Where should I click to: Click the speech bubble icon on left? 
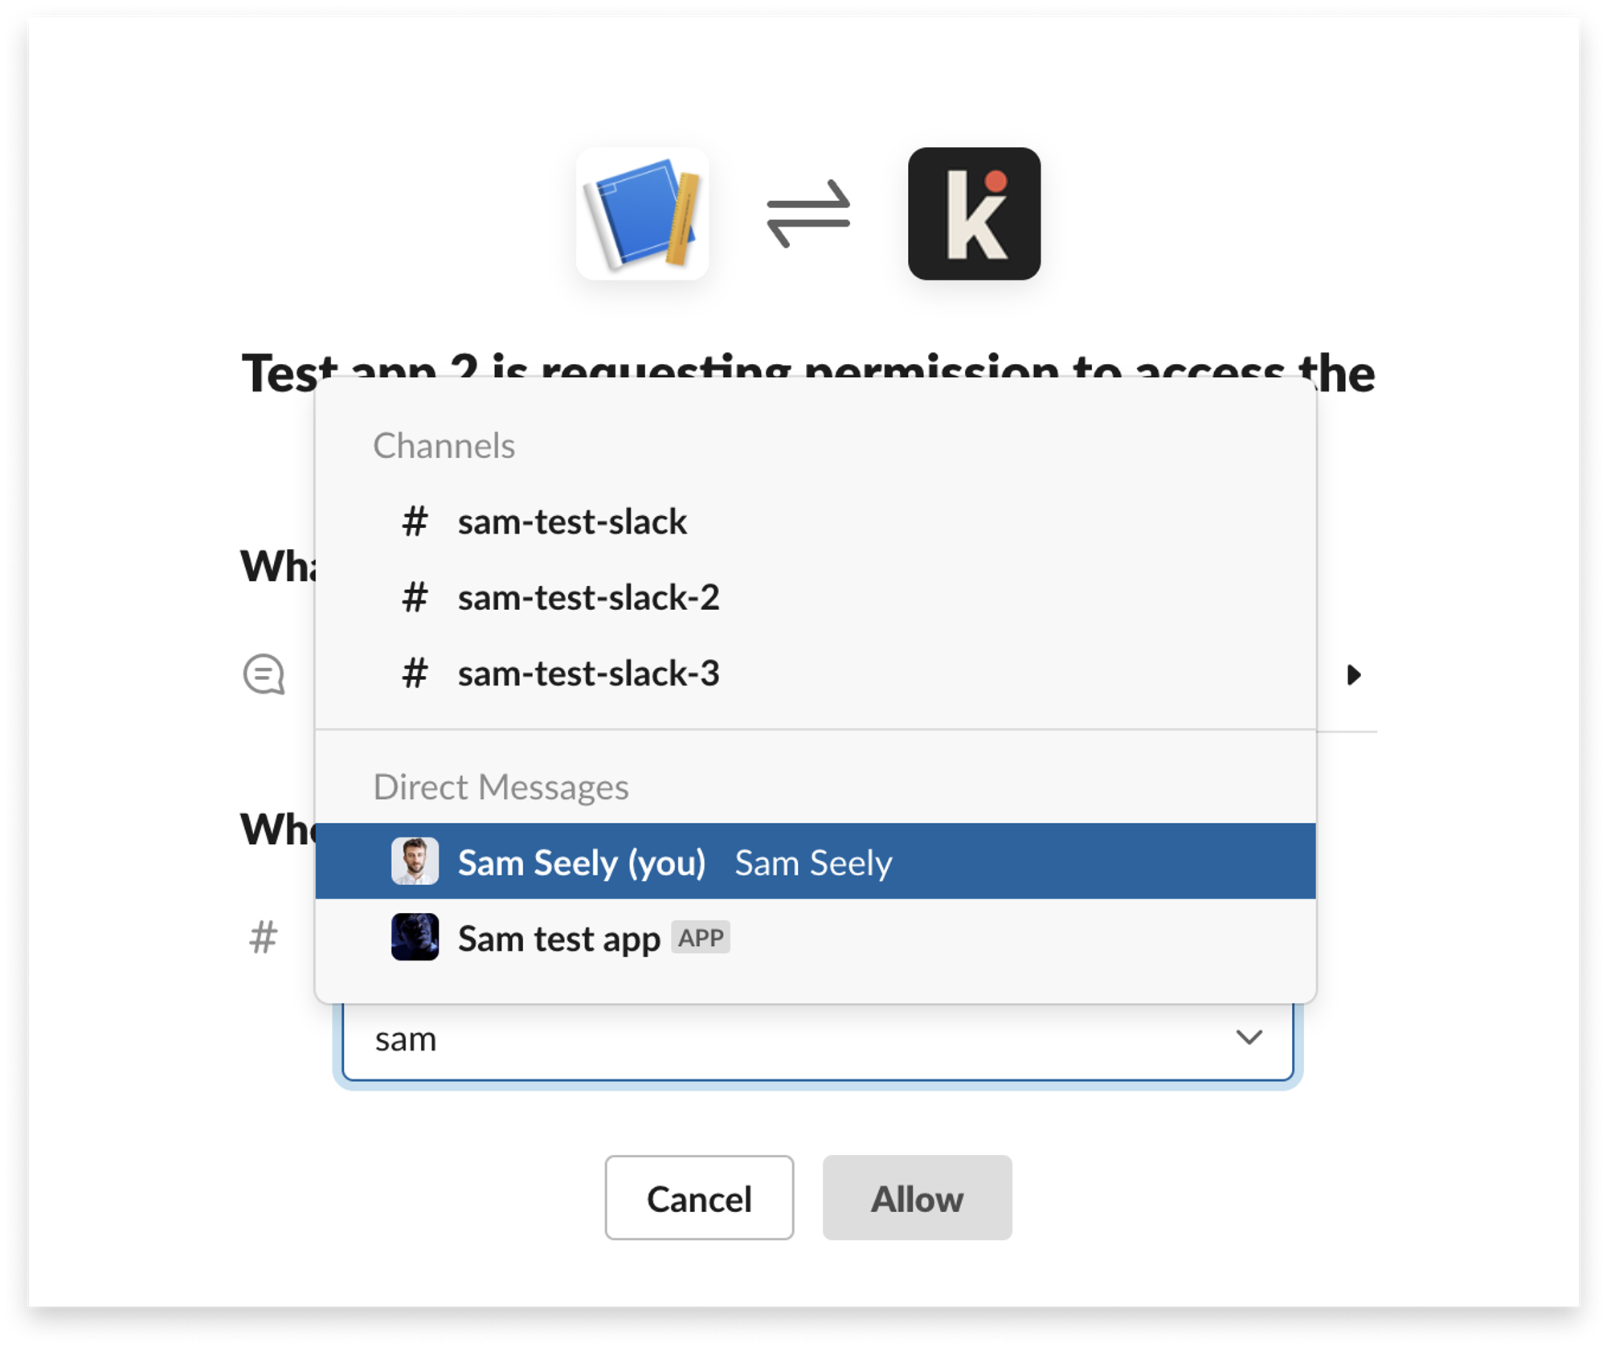[x=268, y=675]
